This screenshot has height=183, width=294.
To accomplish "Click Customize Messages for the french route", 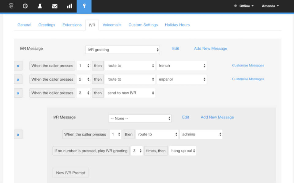I will [248, 65].
